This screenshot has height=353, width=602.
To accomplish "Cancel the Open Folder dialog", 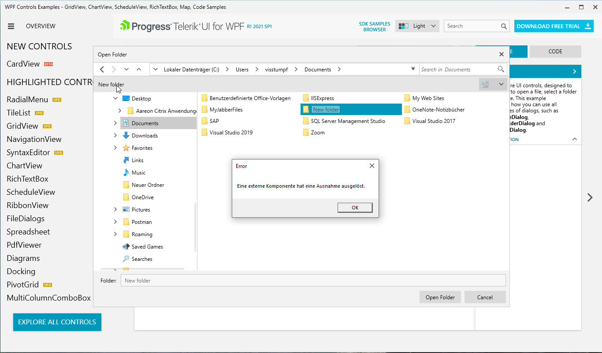I will pyautogui.click(x=485, y=297).
